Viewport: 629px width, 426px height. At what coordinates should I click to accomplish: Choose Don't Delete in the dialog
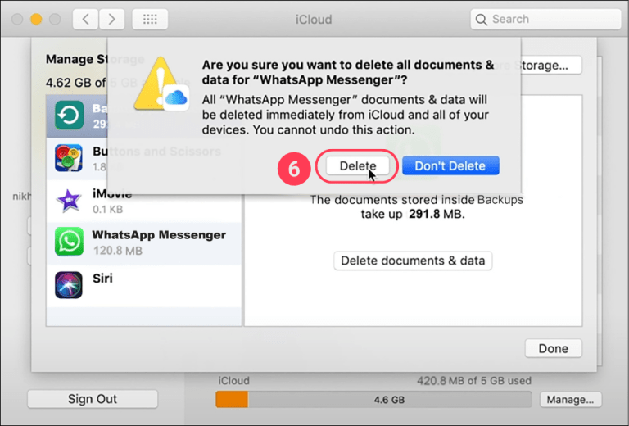(450, 165)
